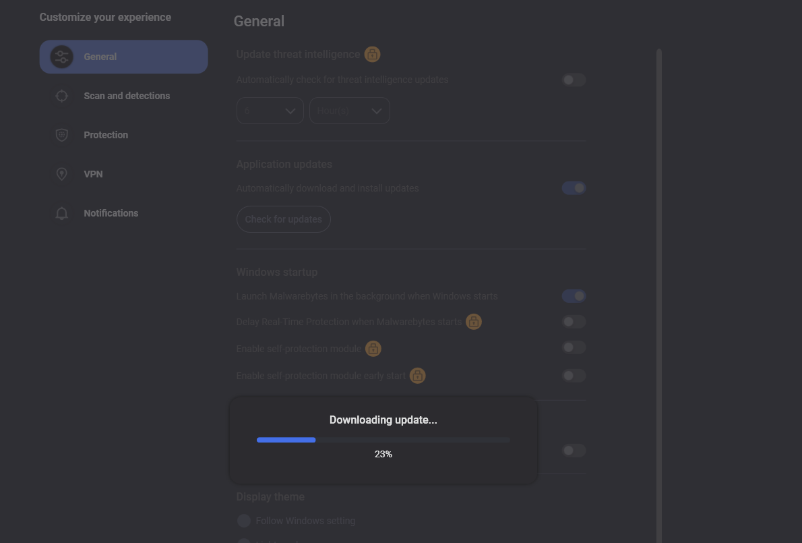Click the Notifications bell icon
Screen dimensions: 802x543
tap(62, 213)
